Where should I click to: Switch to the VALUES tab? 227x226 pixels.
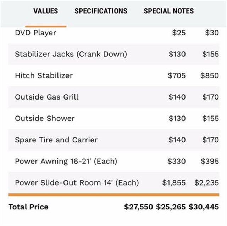pyautogui.click(x=45, y=11)
